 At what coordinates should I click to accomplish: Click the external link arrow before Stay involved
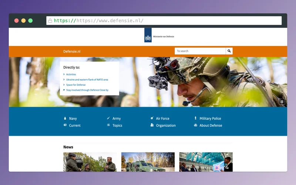point(64,90)
